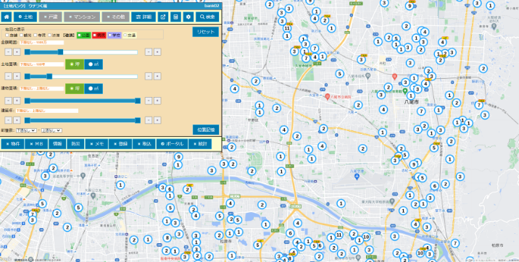Click the red 八尾市立病院 hospital map pin
Viewport: 519px width, 262px height.
click(x=328, y=96)
